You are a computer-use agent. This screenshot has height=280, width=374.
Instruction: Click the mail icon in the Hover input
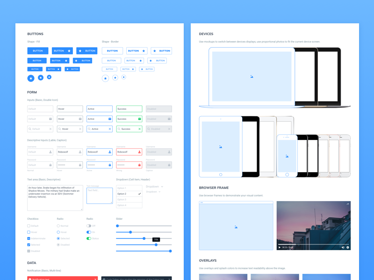tap(80, 119)
